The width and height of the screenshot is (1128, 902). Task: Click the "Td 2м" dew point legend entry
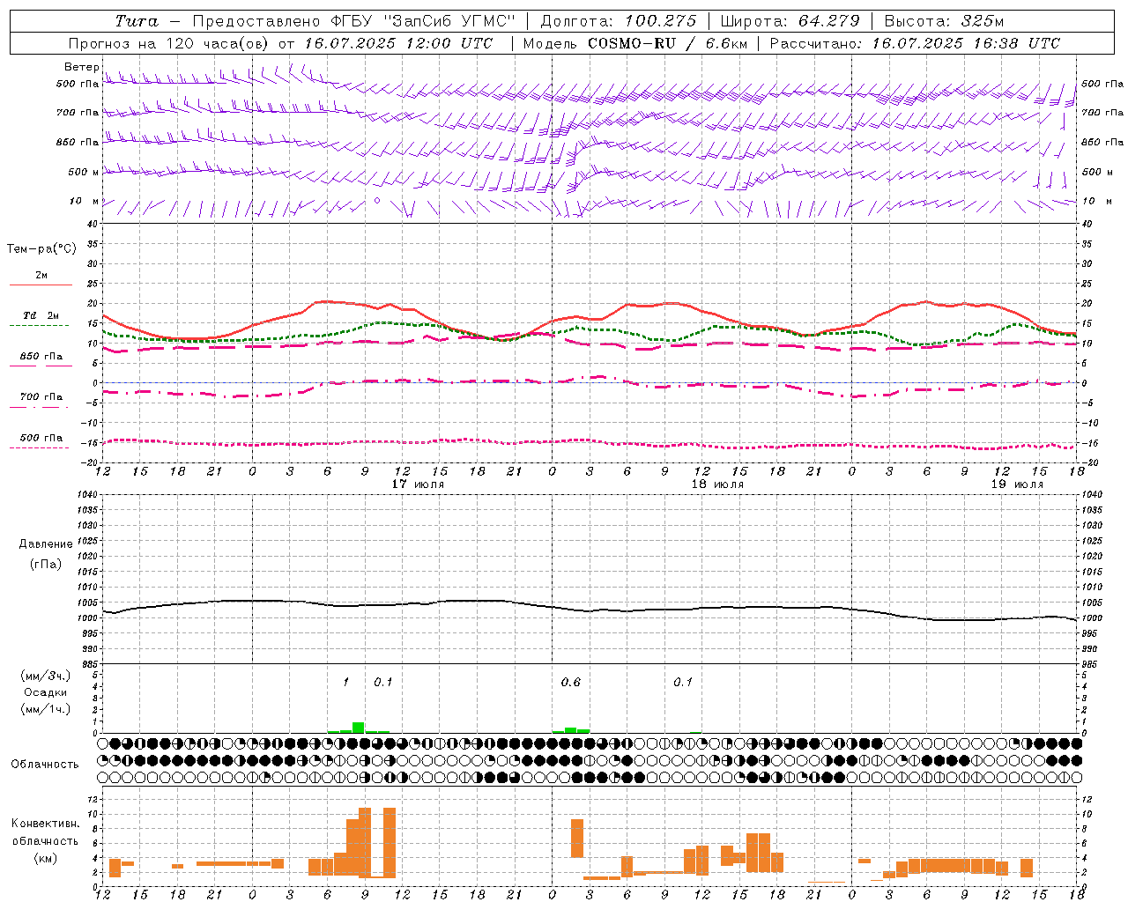point(41,314)
